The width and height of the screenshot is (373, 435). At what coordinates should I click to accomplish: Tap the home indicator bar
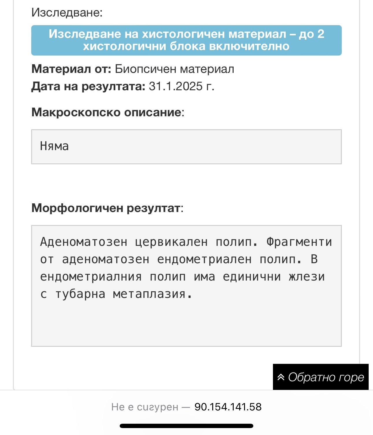pos(186,426)
